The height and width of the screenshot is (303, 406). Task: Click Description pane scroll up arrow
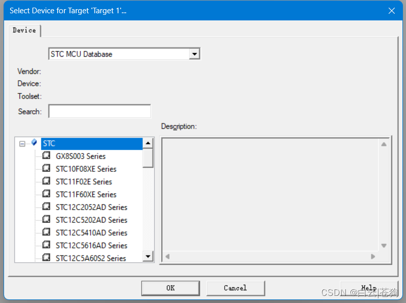coord(384,144)
